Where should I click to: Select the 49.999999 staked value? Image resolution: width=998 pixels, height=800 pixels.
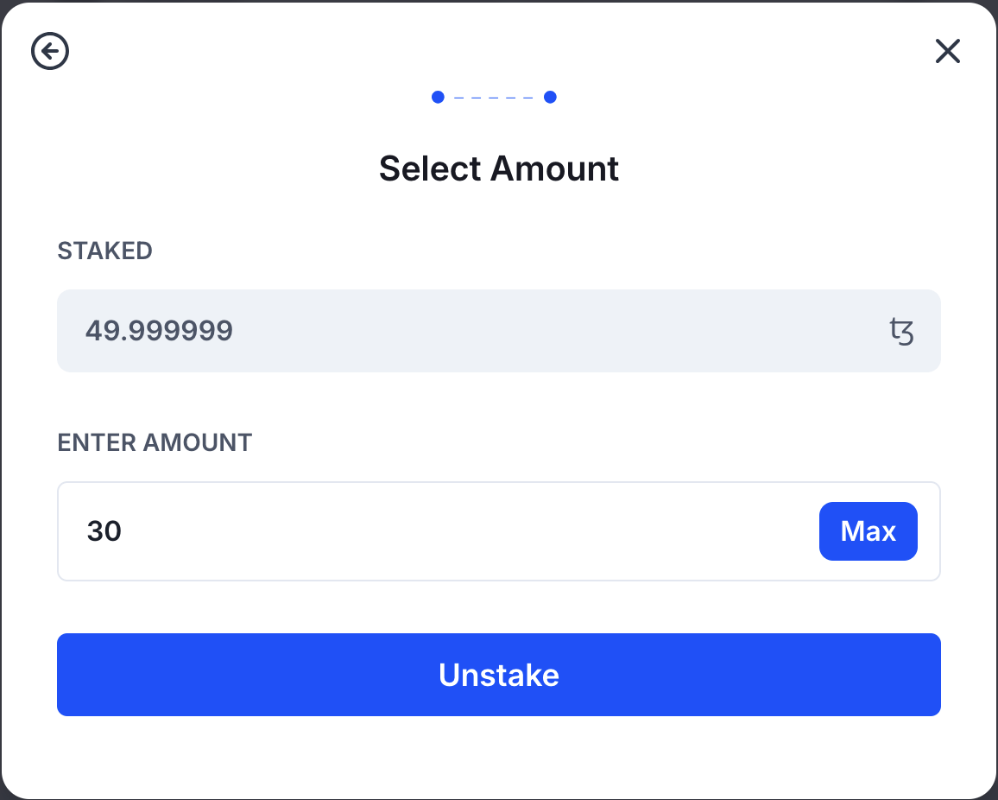click(159, 331)
